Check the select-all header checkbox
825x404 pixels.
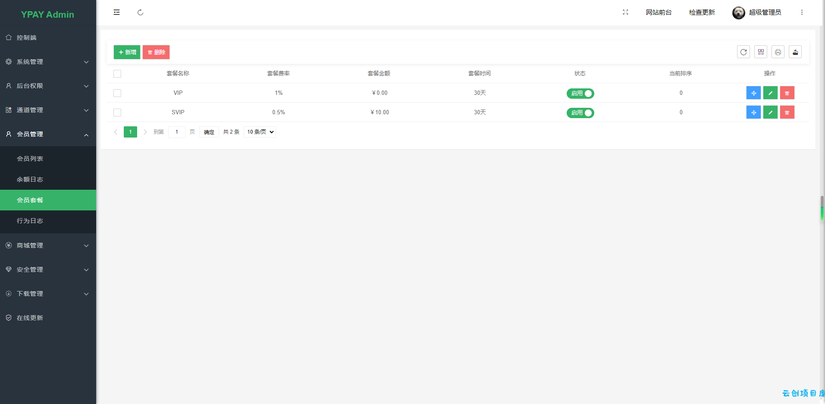pos(117,74)
